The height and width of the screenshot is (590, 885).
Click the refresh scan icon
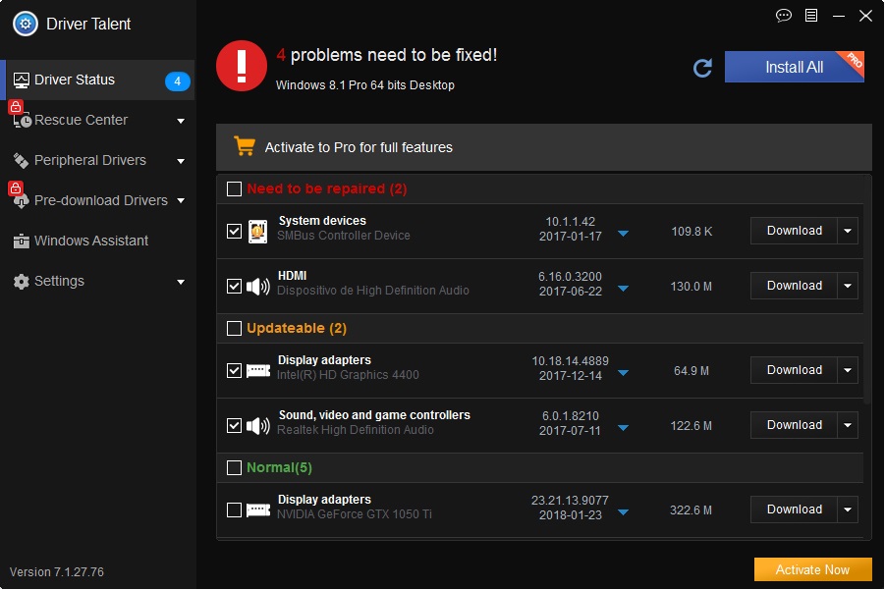(x=702, y=68)
